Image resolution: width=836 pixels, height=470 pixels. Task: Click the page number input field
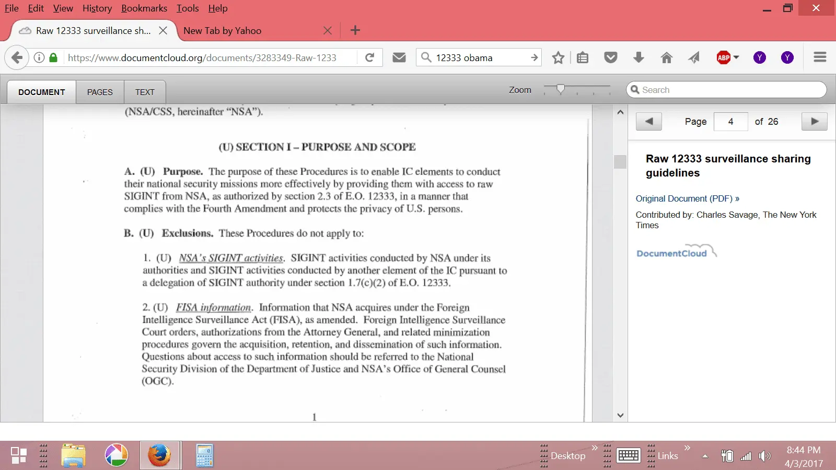pyautogui.click(x=730, y=121)
